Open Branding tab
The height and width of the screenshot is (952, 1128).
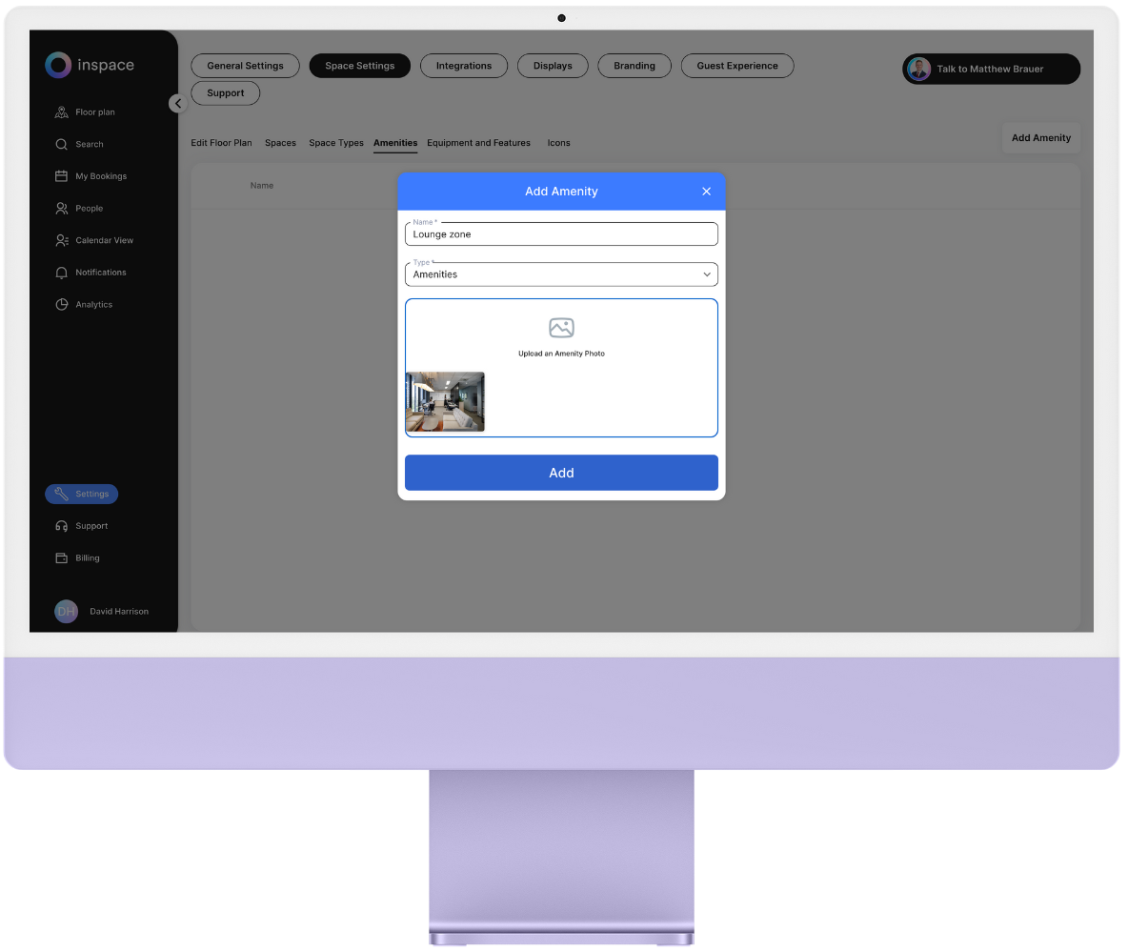point(634,66)
